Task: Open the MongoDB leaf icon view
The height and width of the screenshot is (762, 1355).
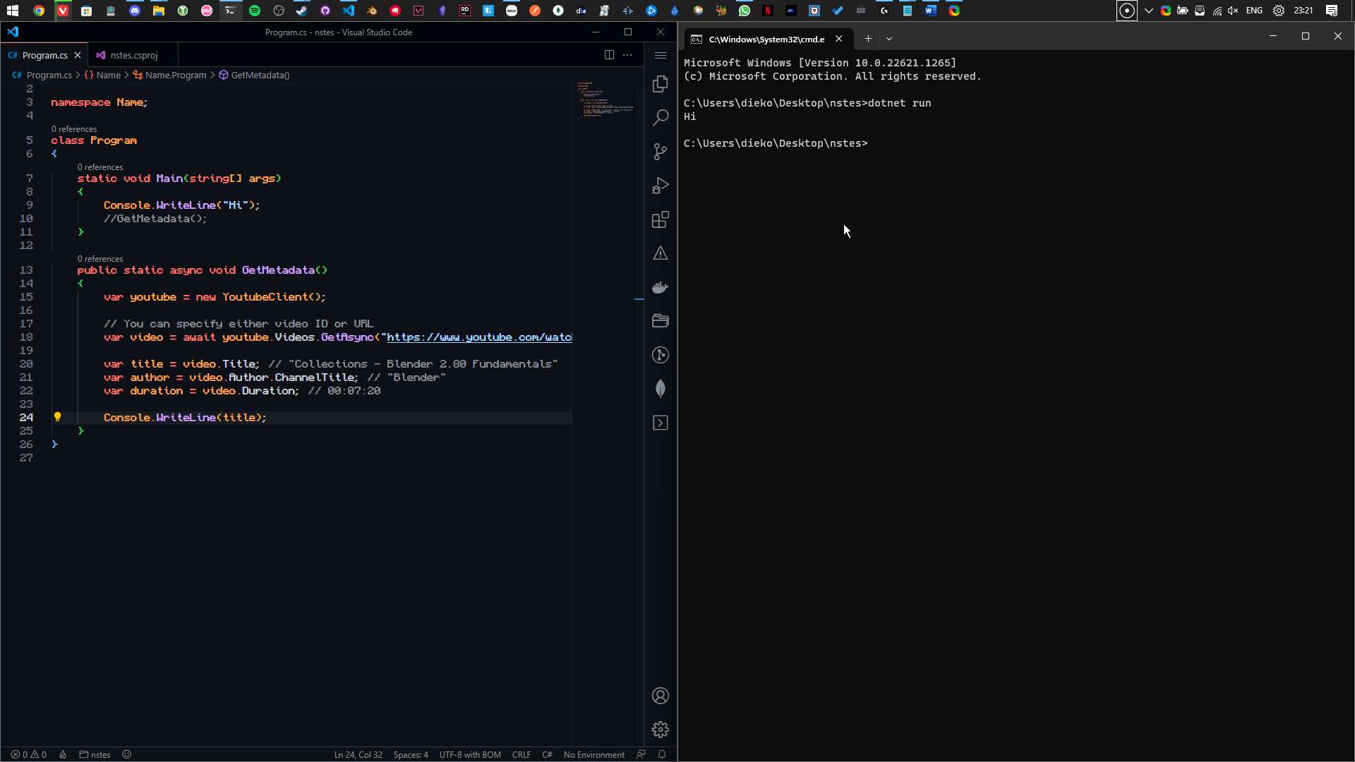Action: (660, 389)
